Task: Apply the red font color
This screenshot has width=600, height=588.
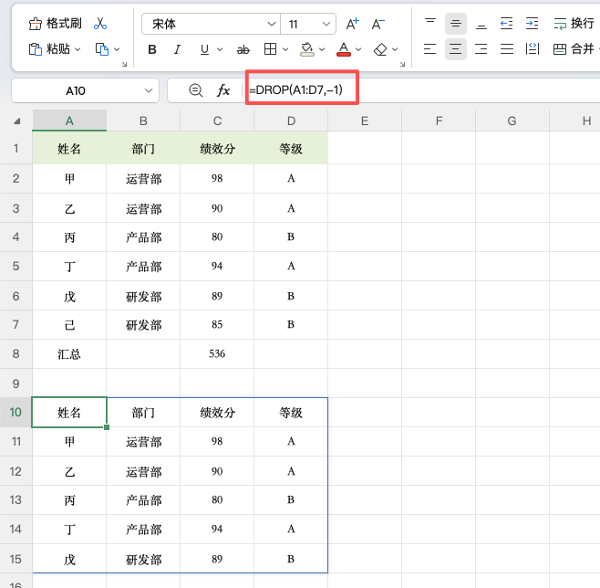Action: pos(344,49)
